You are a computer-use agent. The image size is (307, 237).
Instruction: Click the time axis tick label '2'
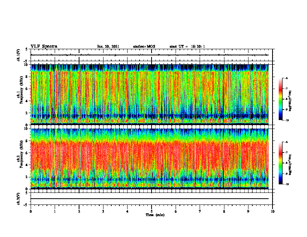tap(79, 211)
